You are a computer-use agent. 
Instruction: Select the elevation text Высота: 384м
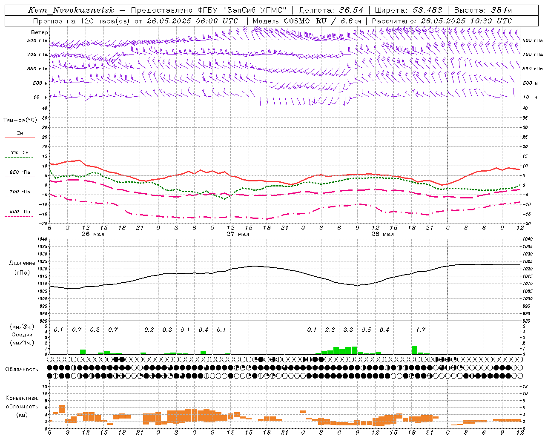pyautogui.click(x=483, y=10)
